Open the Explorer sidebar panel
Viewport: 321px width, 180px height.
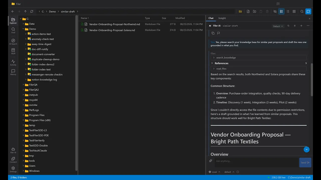[x=13, y=21]
